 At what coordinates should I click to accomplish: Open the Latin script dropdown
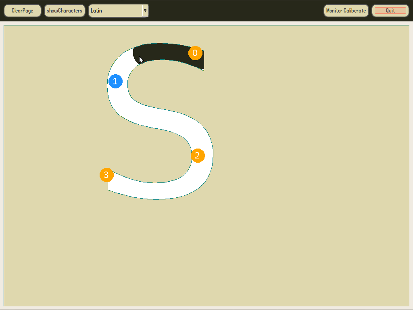[115, 11]
